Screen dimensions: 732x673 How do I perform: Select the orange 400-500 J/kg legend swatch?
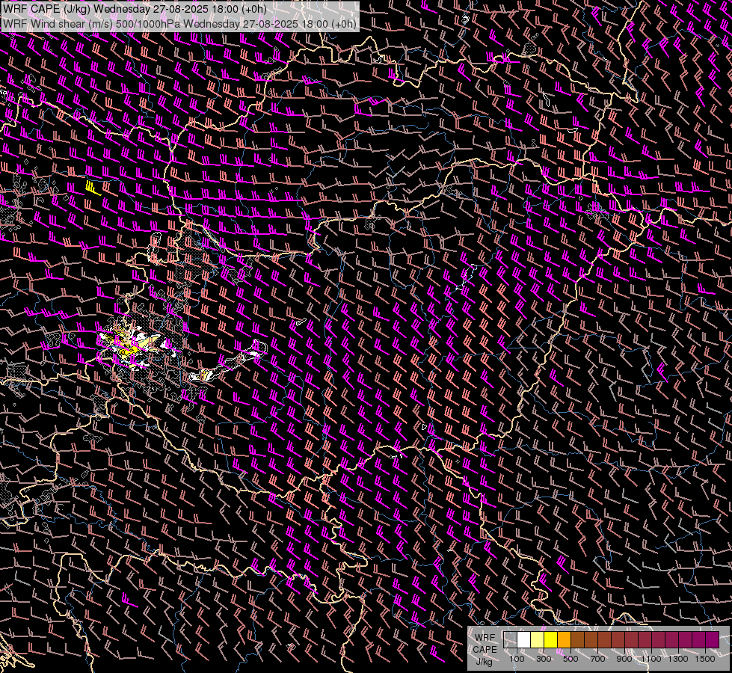(565, 640)
